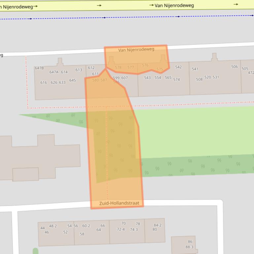Click house number 574
Viewport: 254px width, 254px height.
176,79
